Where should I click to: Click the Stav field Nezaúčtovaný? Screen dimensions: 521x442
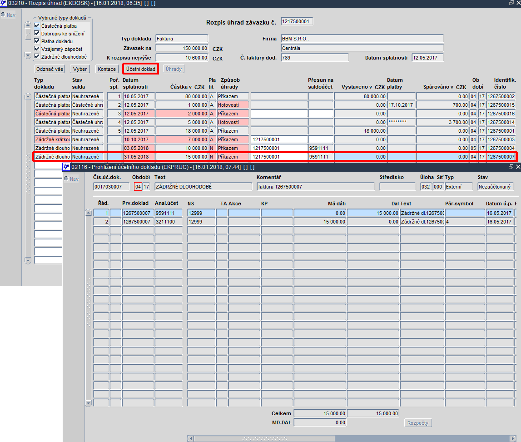pos(496,187)
